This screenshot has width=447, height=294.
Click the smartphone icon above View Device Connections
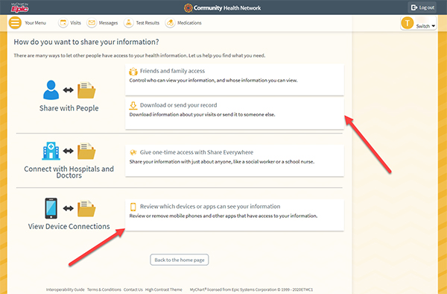coord(51,208)
